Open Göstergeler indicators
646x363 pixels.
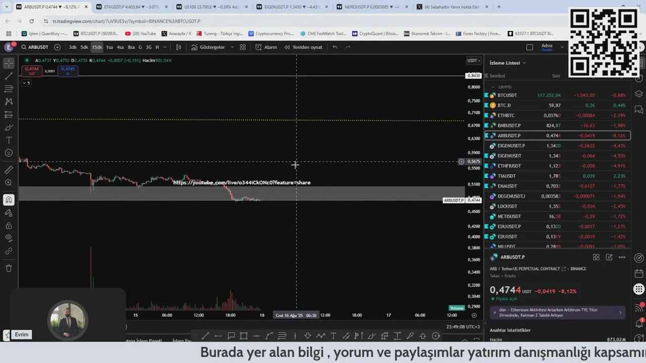208,47
